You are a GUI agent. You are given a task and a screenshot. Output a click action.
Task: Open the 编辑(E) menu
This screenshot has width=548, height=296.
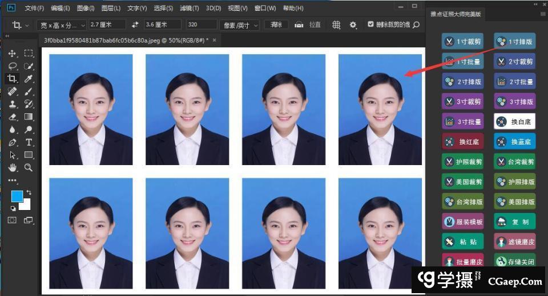coord(60,7)
